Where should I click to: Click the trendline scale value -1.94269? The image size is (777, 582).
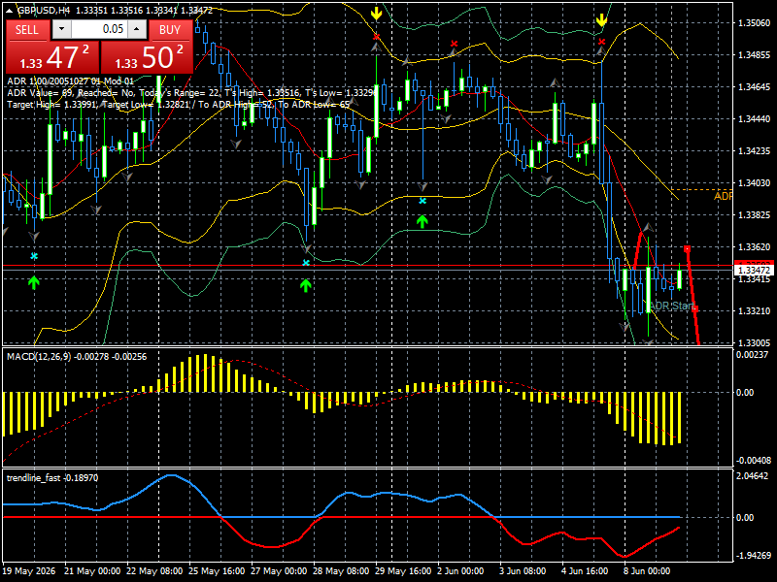point(754,555)
